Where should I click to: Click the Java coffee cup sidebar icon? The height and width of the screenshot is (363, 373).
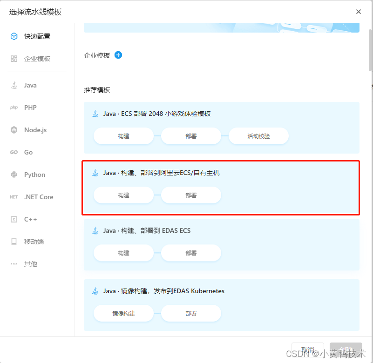pyautogui.click(x=14, y=85)
